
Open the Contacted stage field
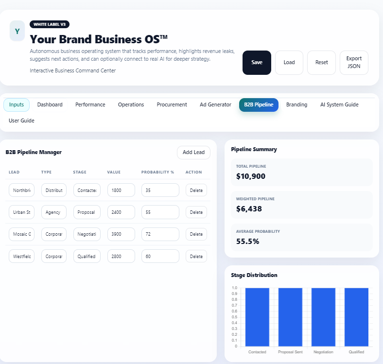(87, 191)
